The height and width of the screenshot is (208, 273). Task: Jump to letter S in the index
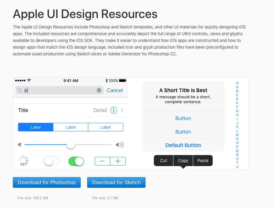tap(237, 159)
